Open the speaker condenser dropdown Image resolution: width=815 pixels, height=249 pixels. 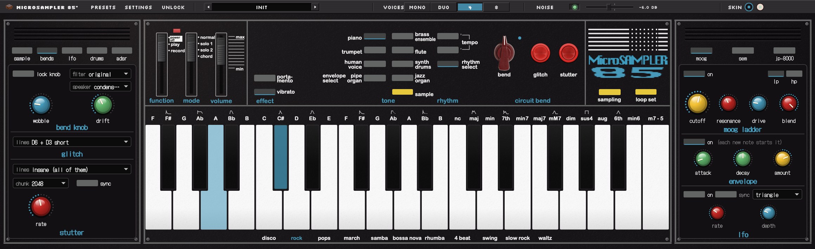101,87
